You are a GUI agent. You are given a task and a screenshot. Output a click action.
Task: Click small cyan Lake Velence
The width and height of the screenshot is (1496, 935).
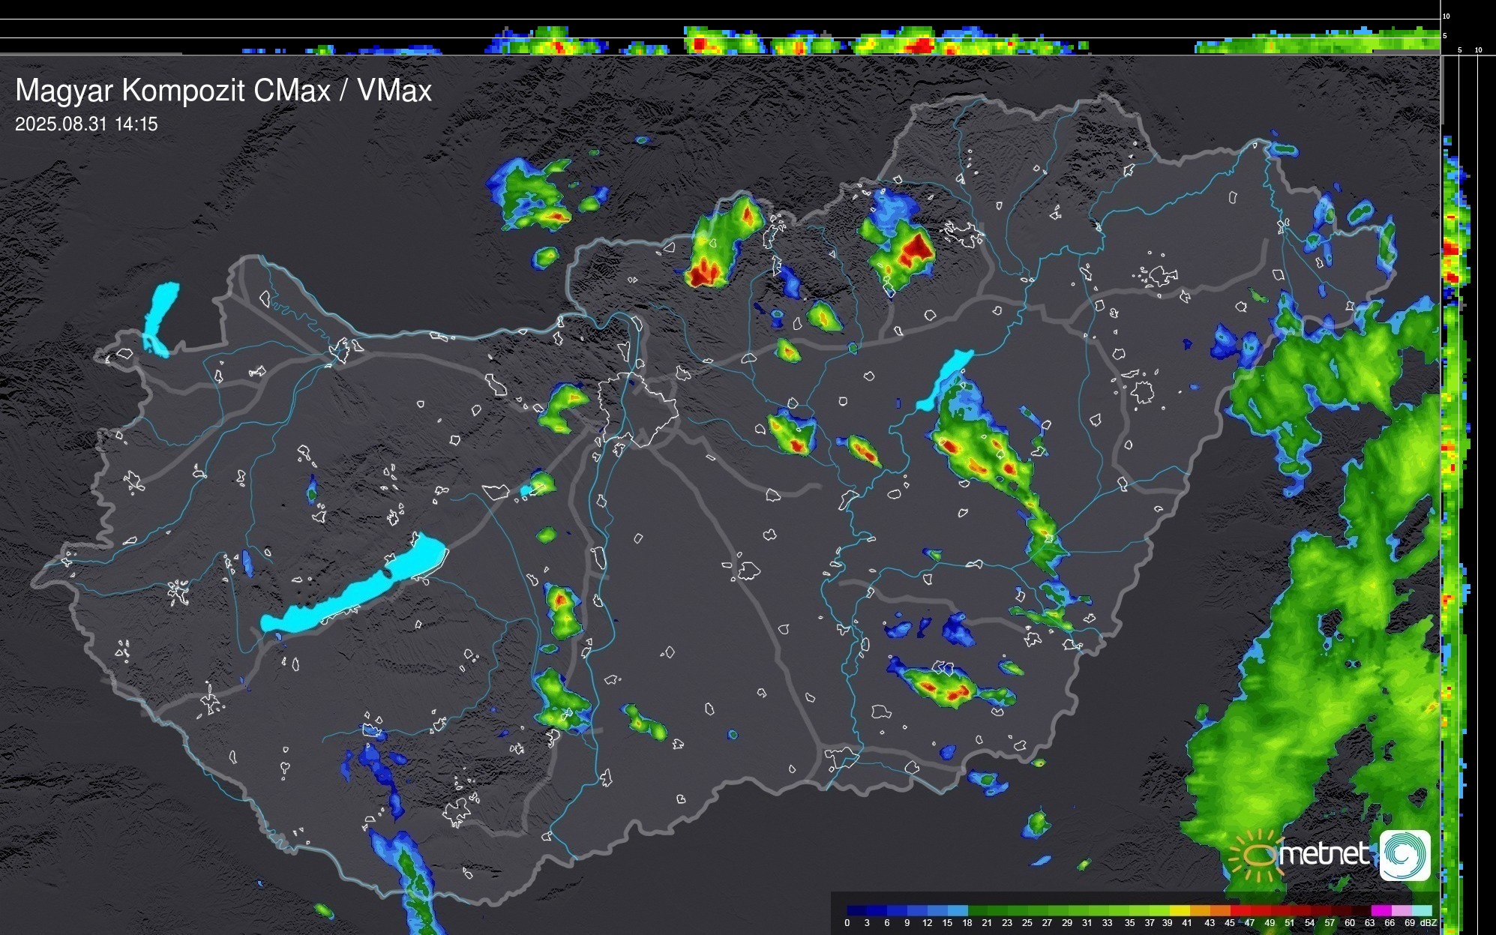526,490
